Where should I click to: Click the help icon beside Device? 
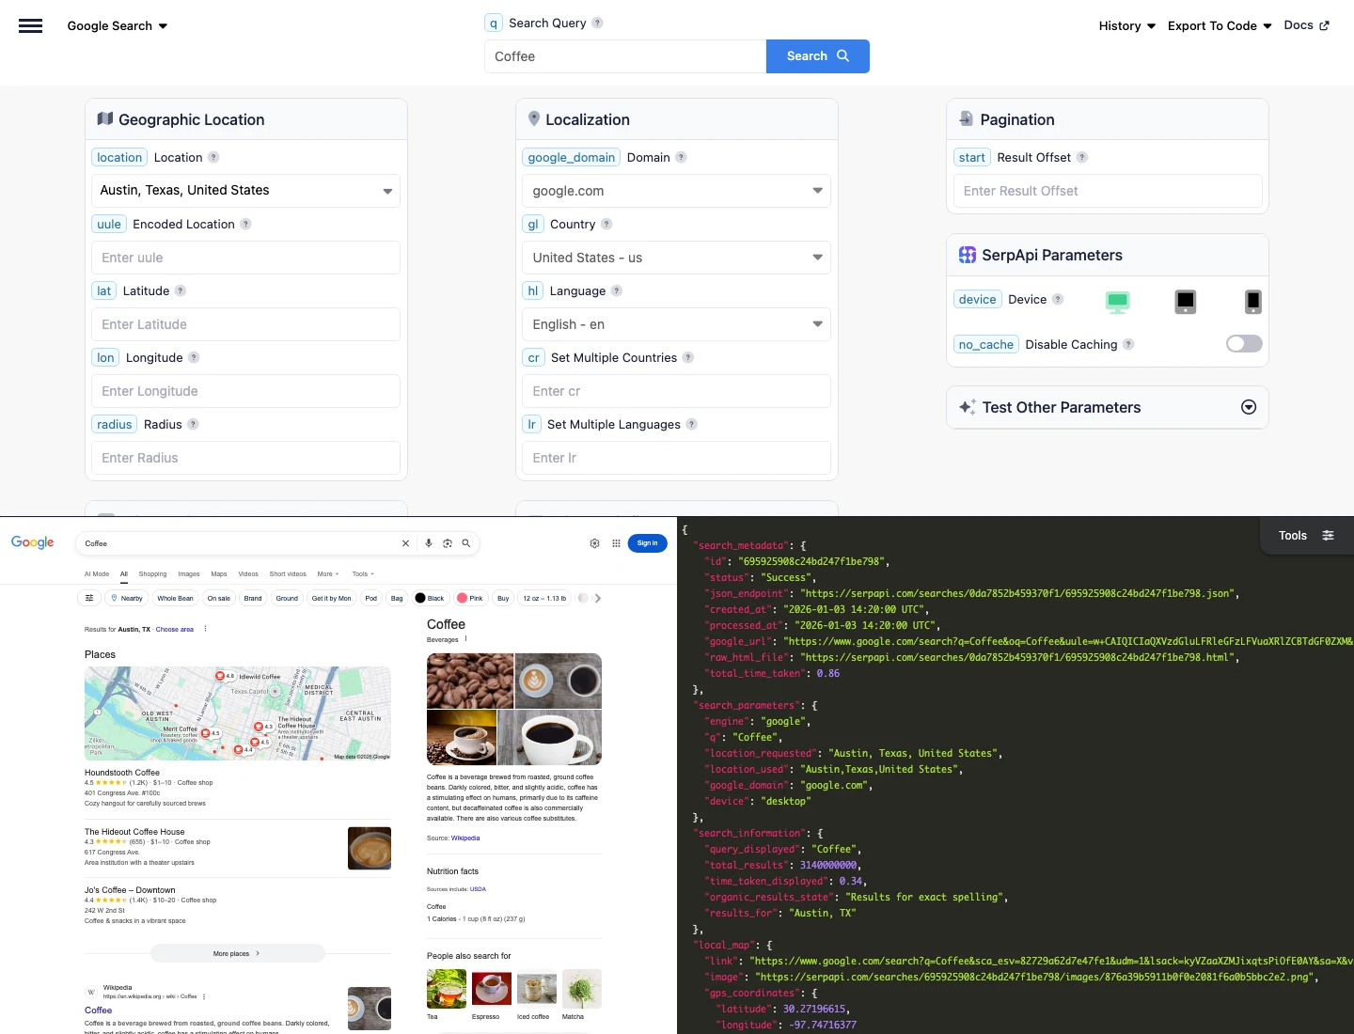coord(1058,299)
